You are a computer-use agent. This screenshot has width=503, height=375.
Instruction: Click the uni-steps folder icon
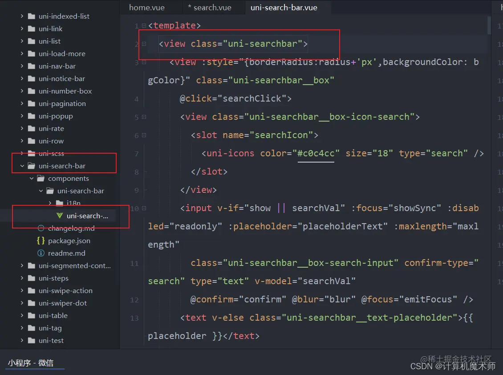(32, 278)
